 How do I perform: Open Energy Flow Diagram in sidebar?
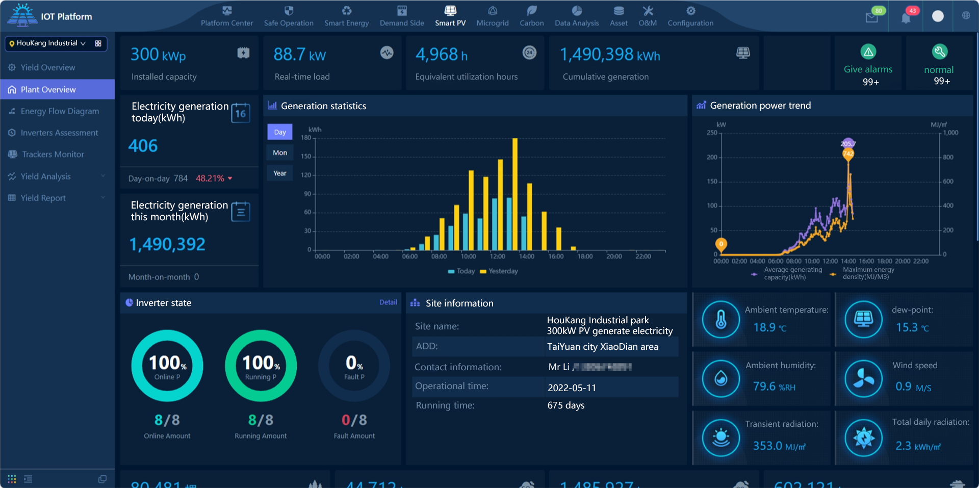point(60,111)
